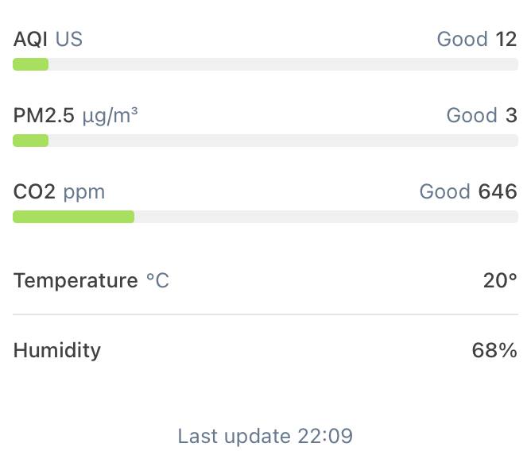
Task: Tap the ppm unit beside CO2
Action: click(x=84, y=193)
